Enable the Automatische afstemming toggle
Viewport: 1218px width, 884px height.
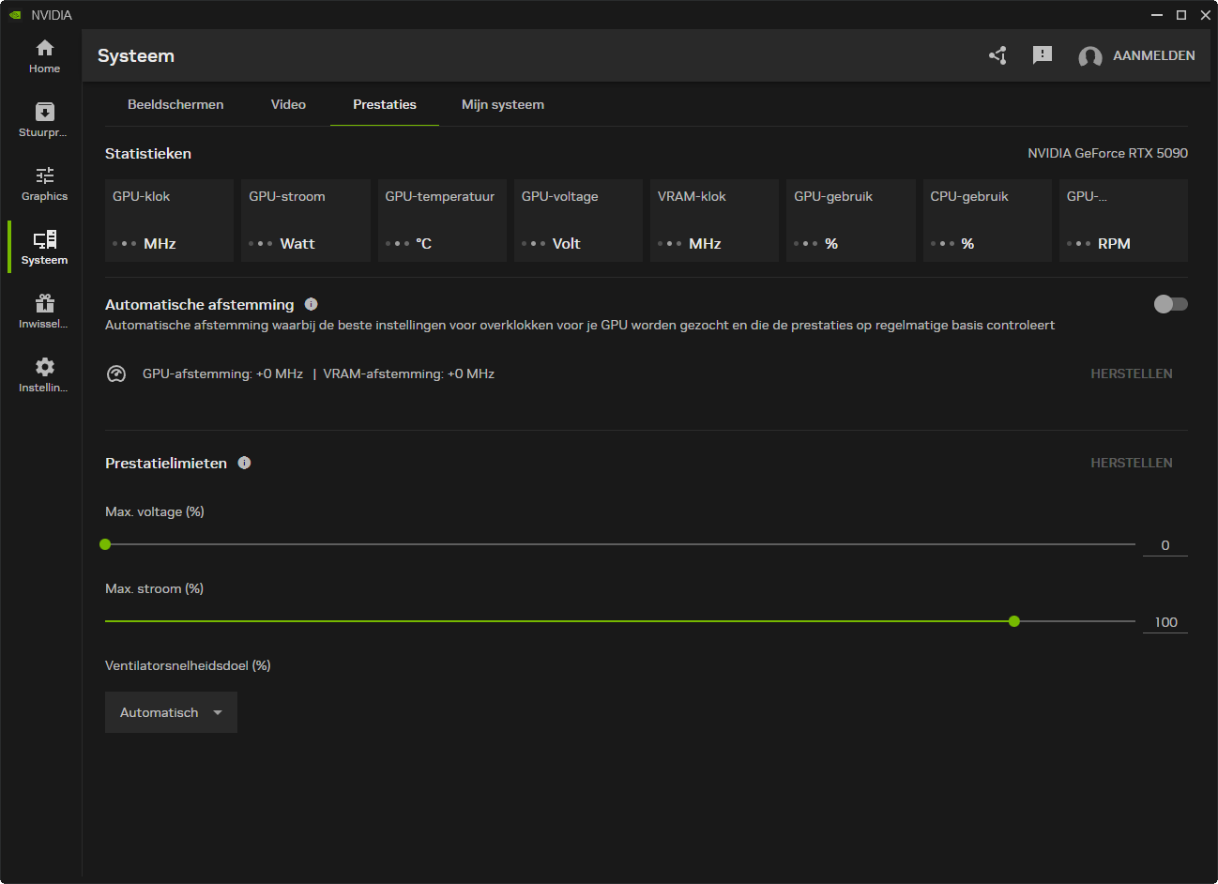tap(1170, 304)
